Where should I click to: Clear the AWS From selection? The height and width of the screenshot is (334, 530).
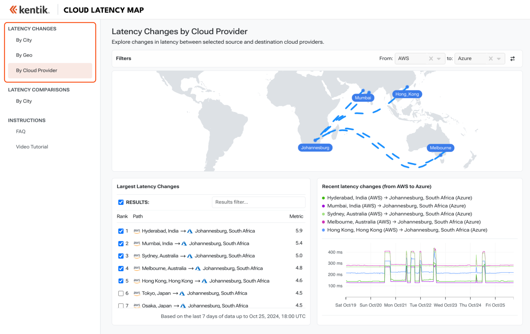pos(431,59)
